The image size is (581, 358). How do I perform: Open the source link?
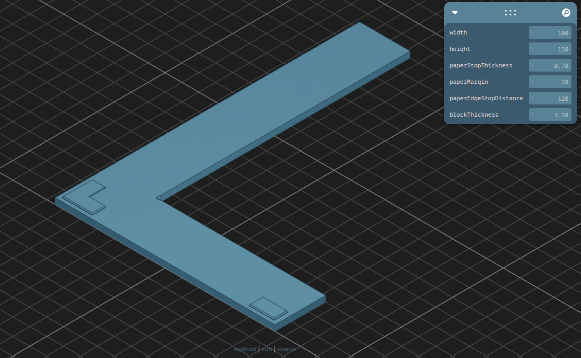[x=286, y=349]
